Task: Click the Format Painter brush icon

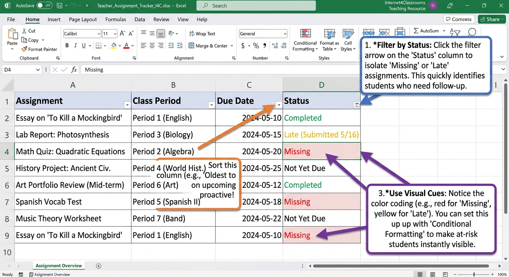Action: click(x=24, y=49)
